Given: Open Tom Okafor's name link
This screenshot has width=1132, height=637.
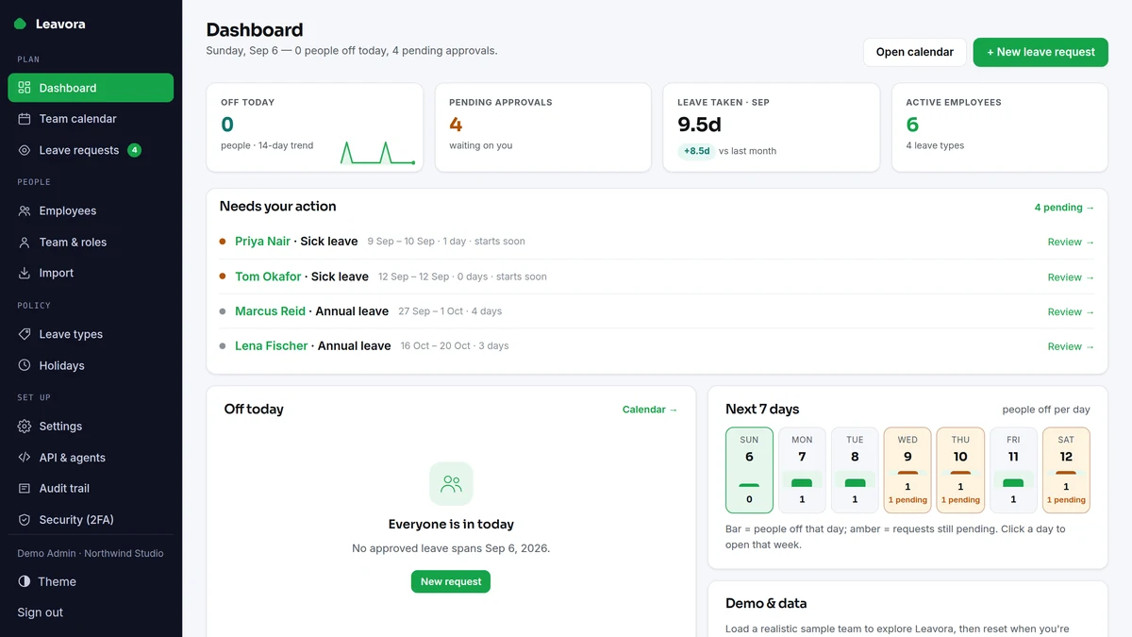Looking at the screenshot, I should (268, 277).
